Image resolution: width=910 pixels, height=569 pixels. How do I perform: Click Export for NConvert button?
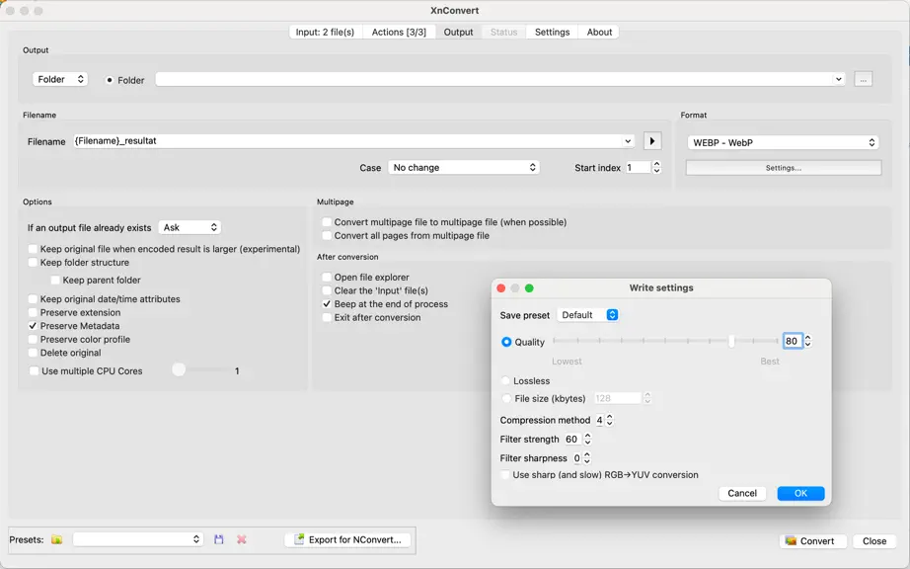tap(348, 539)
